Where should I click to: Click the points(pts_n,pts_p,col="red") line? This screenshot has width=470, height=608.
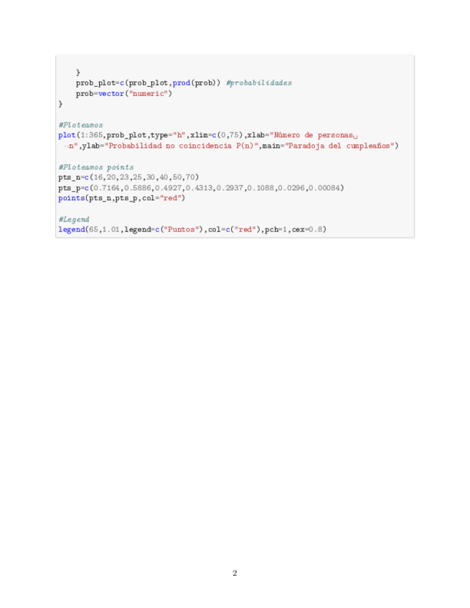122,198
